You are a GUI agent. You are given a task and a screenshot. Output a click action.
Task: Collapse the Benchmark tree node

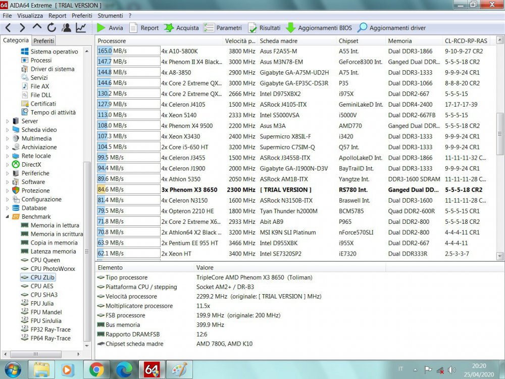tap(7, 217)
